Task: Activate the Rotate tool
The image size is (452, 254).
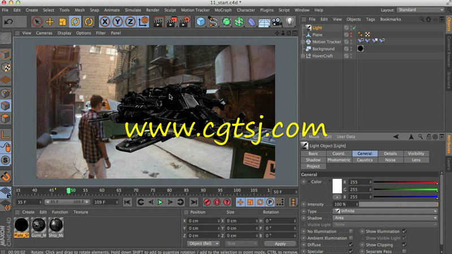Action: tap(75, 21)
